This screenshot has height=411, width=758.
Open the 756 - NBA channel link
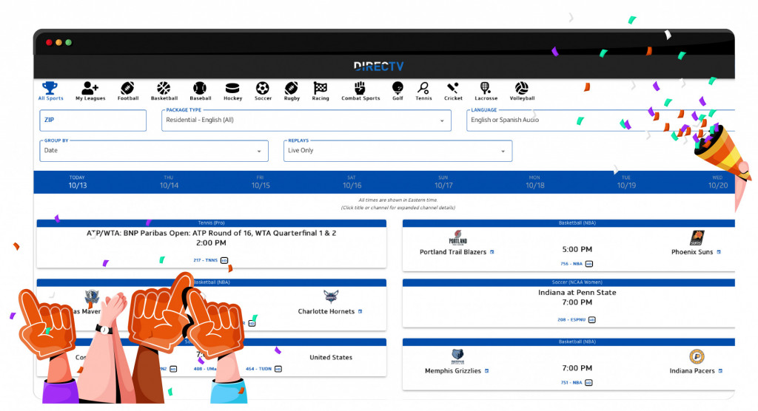click(x=571, y=264)
